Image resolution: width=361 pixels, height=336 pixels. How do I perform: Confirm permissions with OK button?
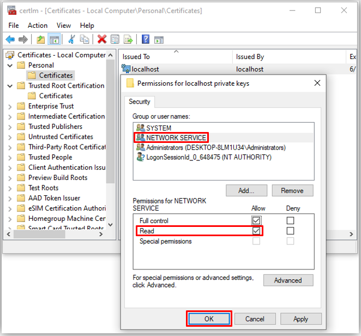point(209,319)
